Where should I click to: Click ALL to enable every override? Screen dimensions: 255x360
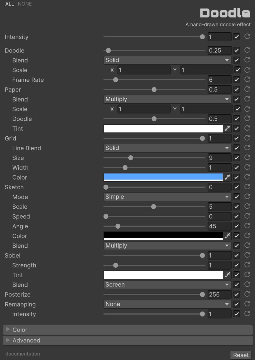tap(9, 4)
